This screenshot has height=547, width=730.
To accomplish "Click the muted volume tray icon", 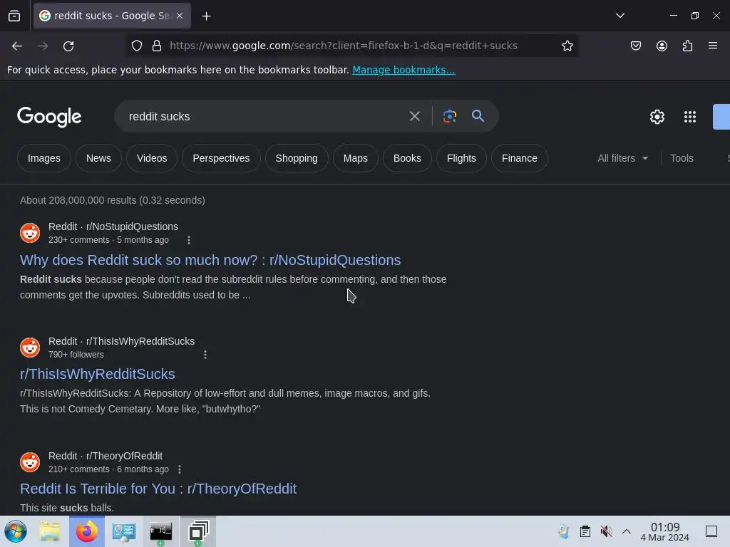I will tap(606, 531).
